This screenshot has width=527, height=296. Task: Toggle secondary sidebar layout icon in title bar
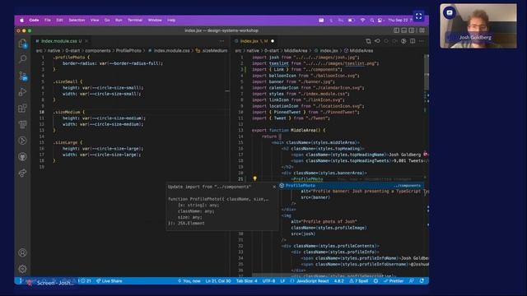point(412,30)
